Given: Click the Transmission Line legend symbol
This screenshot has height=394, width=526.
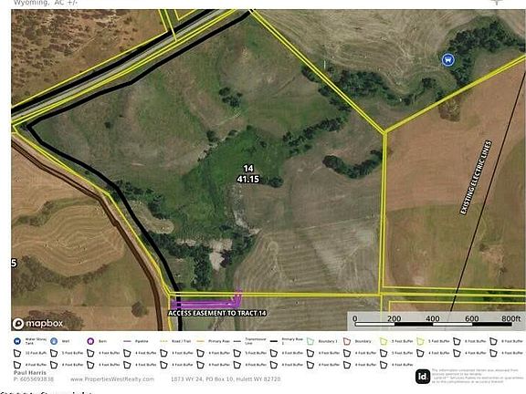Looking at the screenshot, I should (x=237, y=341).
